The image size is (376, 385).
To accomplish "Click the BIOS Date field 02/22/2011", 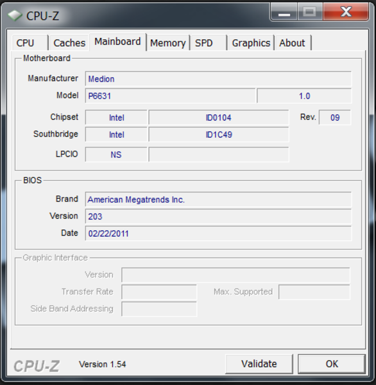I will coord(218,234).
